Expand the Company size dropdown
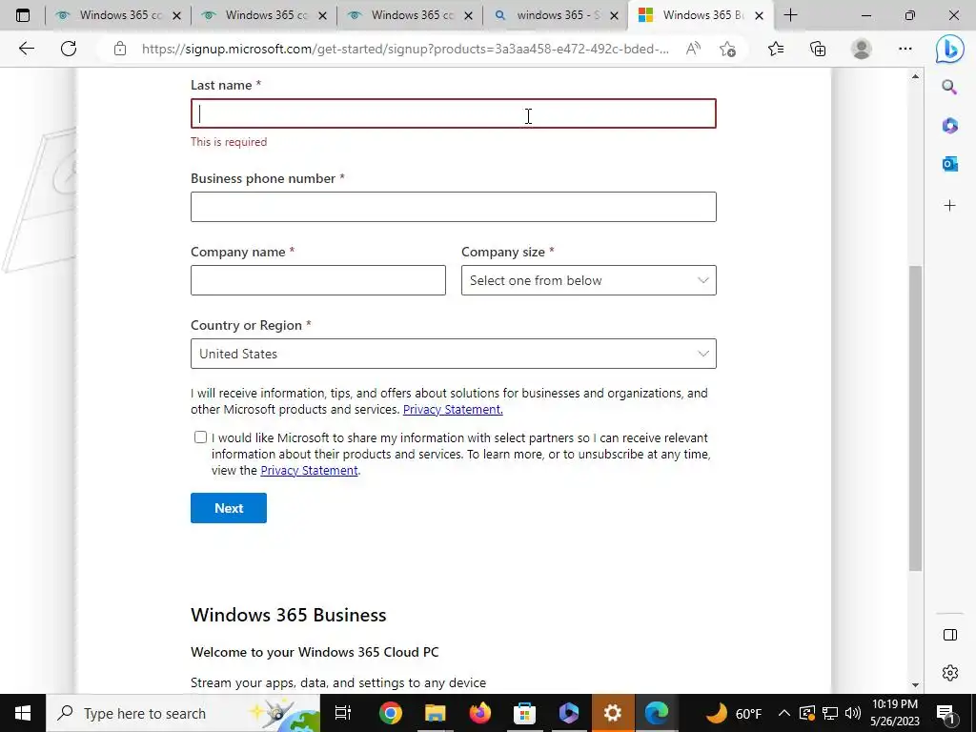 point(588,280)
